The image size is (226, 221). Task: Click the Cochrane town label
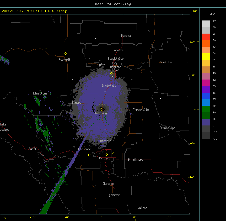point(84,149)
